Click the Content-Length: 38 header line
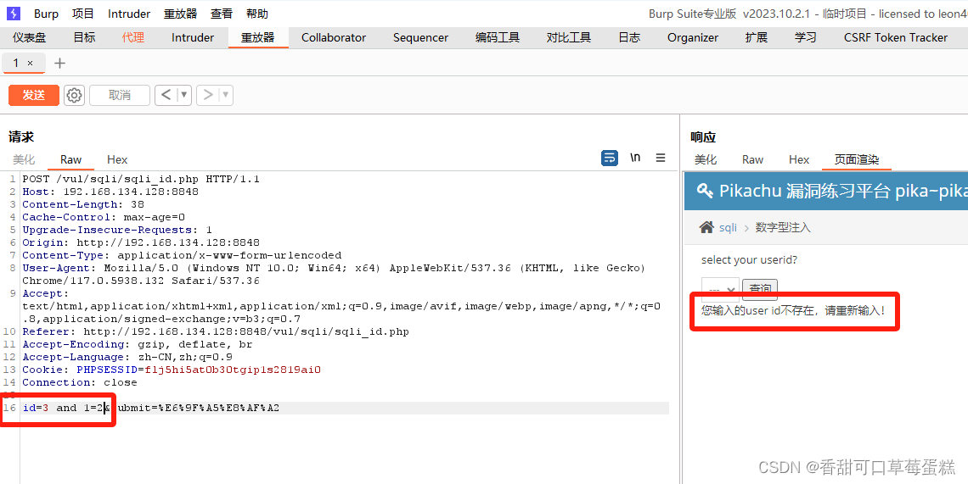 click(x=83, y=204)
